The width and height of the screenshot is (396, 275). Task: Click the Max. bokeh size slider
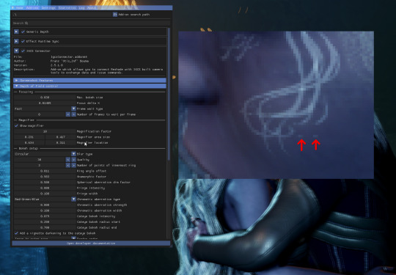[45, 98]
